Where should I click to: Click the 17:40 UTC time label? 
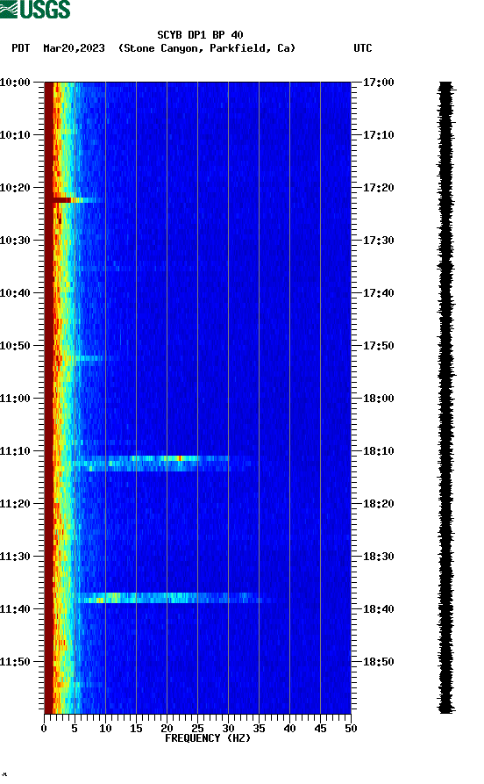click(x=378, y=293)
